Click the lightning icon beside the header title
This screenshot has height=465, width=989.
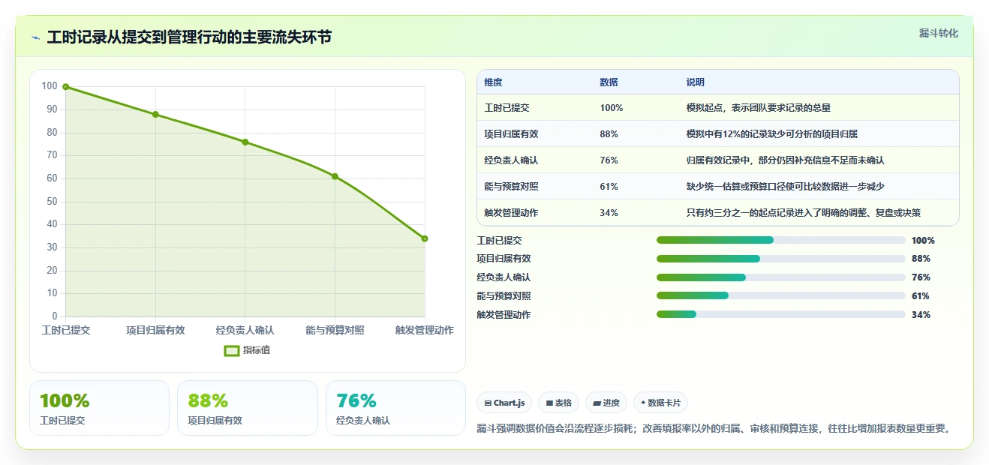tap(36, 37)
